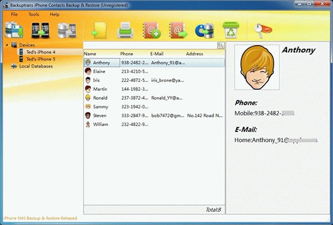Select Ted's iPhone 4 device
333x225 pixels.
(40, 52)
